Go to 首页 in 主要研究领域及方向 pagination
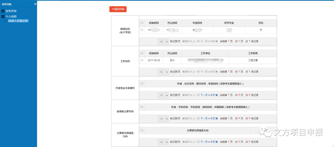Screen dimensions: 334x147 point(186,142)
